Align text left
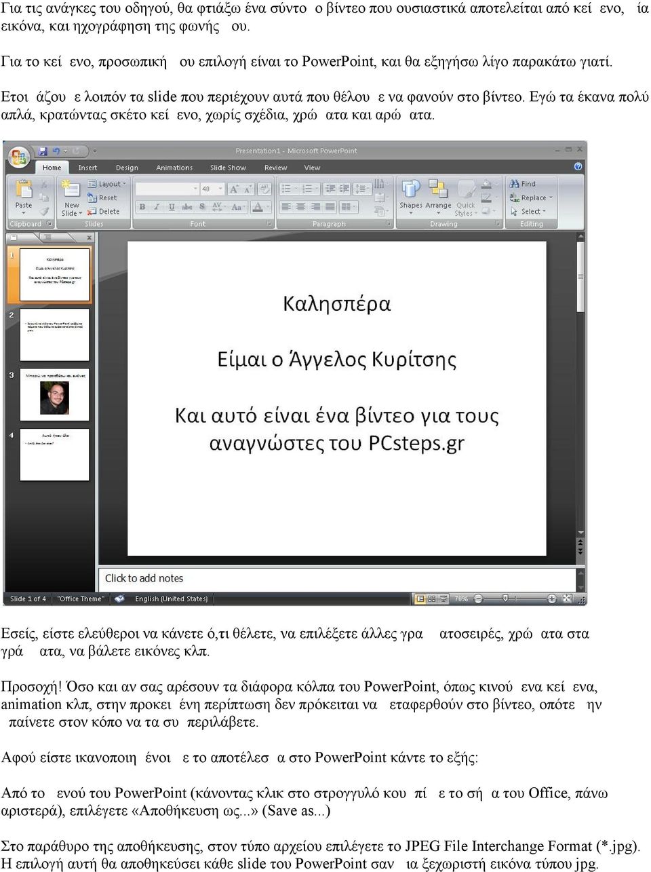Screen dimensions: 651x872 tap(286, 207)
